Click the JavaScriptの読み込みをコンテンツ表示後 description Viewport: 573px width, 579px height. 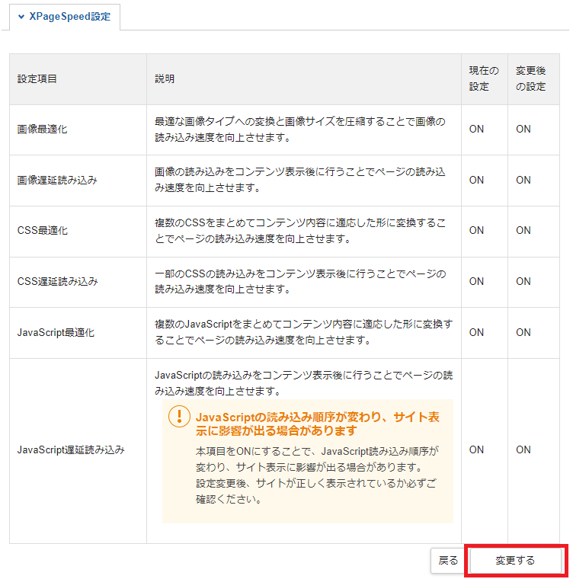pos(304,383)
